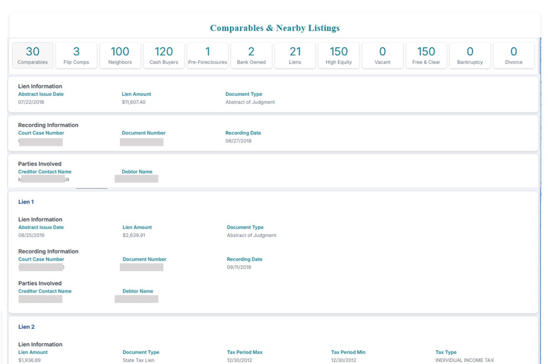Click the 08/27/2018 recording date
The width and height of the screenshot is (548, 364).
coord(238,141)
